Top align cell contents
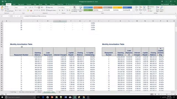This screenshot has height=99, width=177. pyautogui.click(x=35, y=7)
